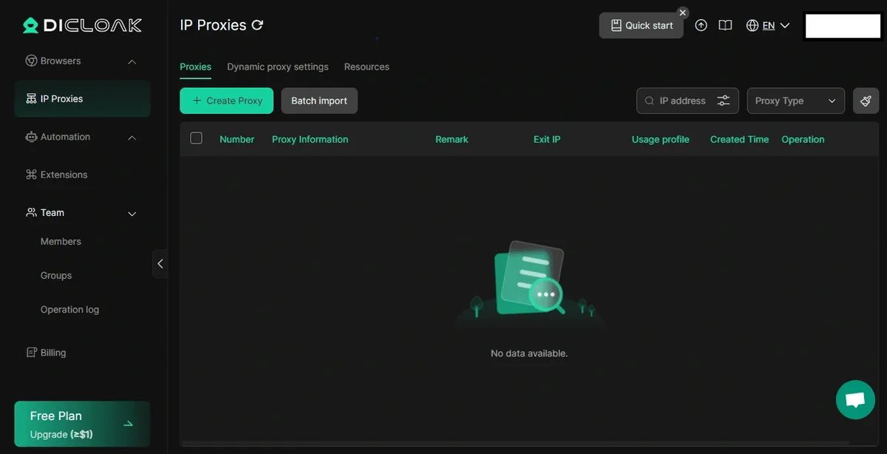Image resolution: width=887 pixels, height=454 pixels.
Task: Expand the Automation section chevron
Action: tap(132, 138)
